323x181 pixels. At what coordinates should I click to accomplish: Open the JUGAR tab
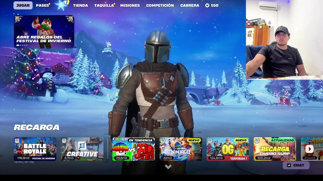point(23,5)
